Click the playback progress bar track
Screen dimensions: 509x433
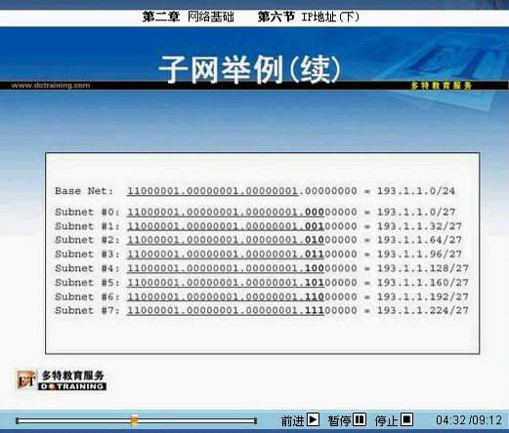[x=137, y=421]
